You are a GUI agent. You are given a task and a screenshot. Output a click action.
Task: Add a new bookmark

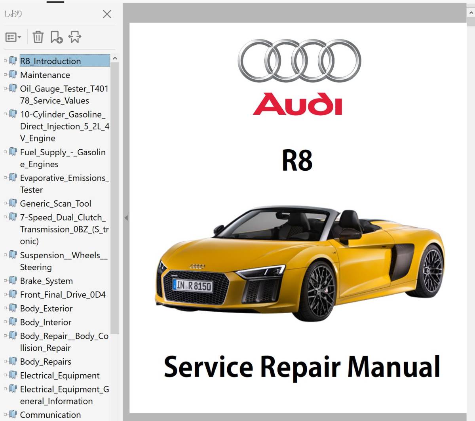57,37
